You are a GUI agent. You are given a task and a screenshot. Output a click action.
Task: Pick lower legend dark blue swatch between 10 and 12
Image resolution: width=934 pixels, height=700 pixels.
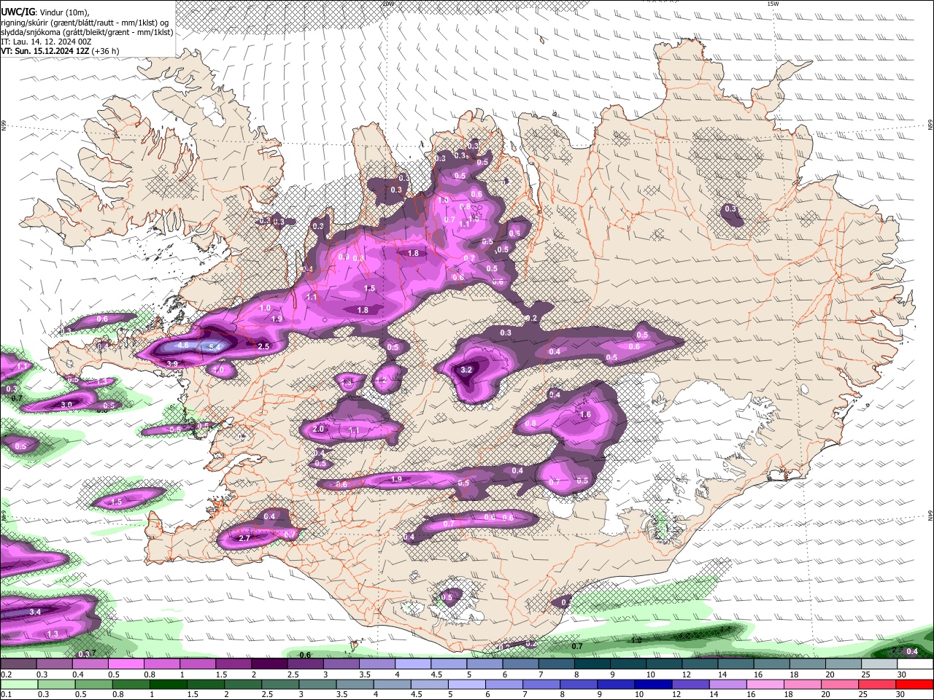[x=652, y=685]
